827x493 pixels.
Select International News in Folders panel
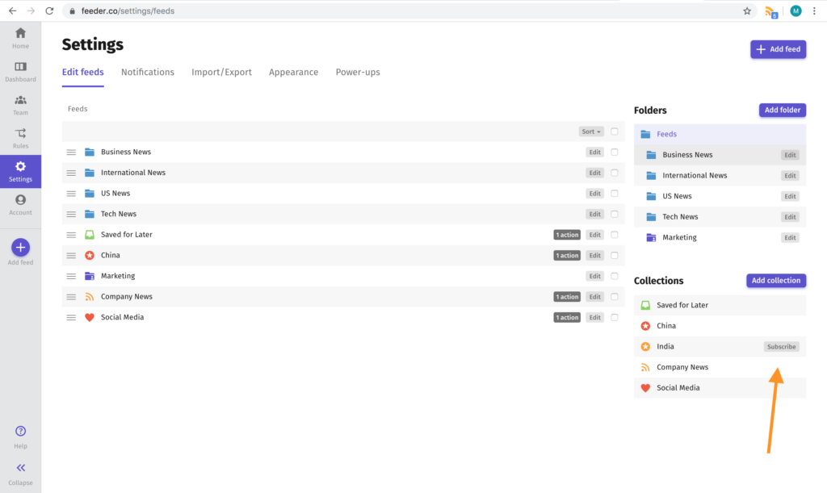click(720, 175)
